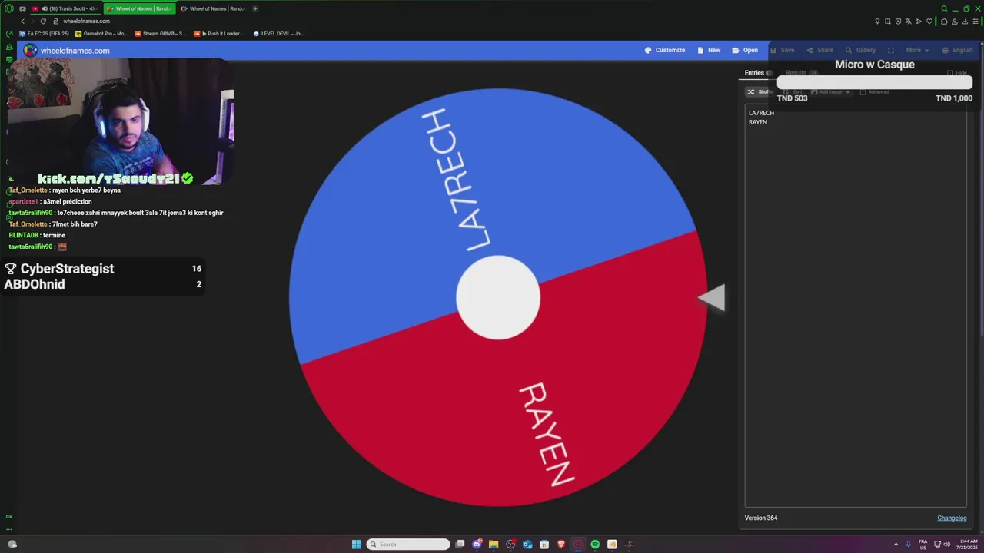Click the translate page icon
This screenshot has width=984, height=553.
pos(908,21)
